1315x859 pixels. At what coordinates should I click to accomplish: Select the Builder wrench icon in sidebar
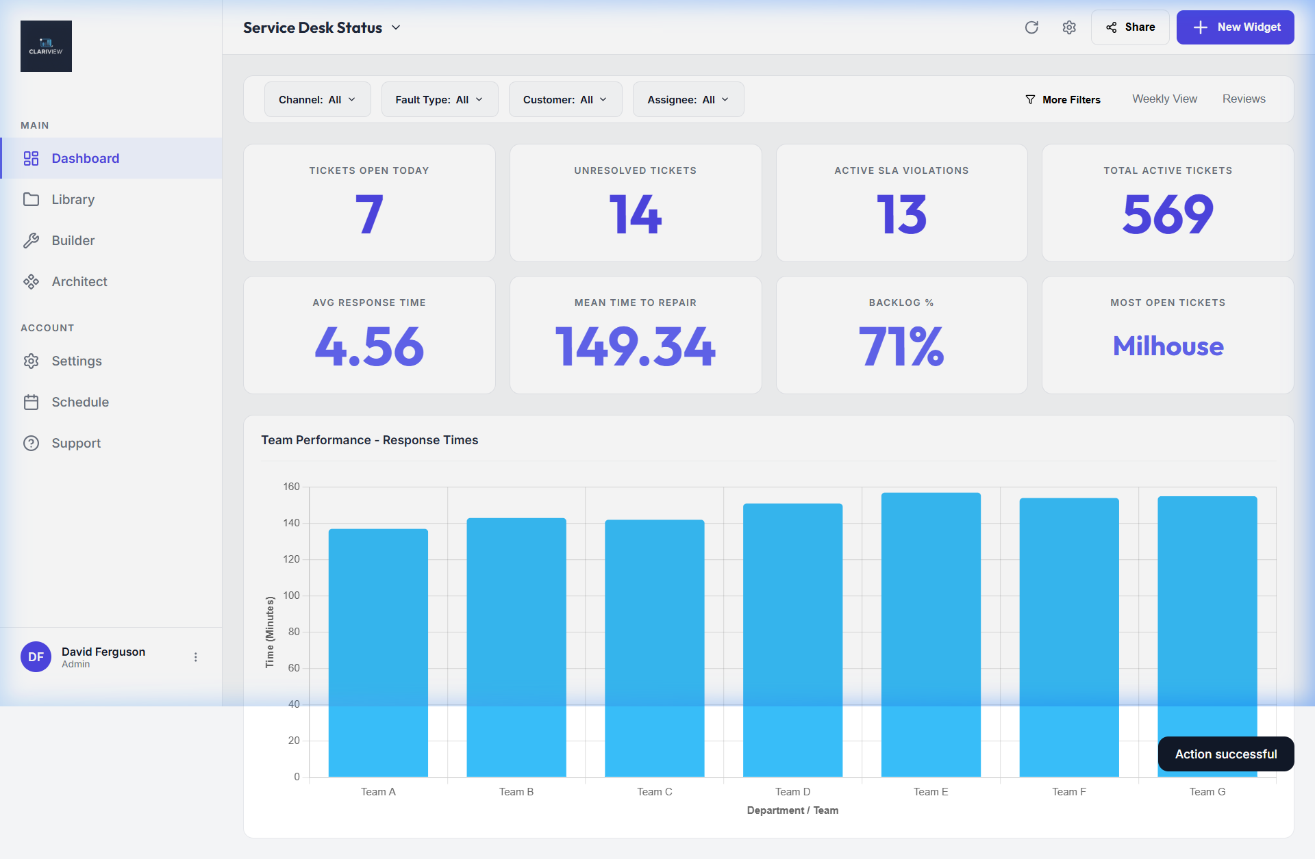point(32,240)
